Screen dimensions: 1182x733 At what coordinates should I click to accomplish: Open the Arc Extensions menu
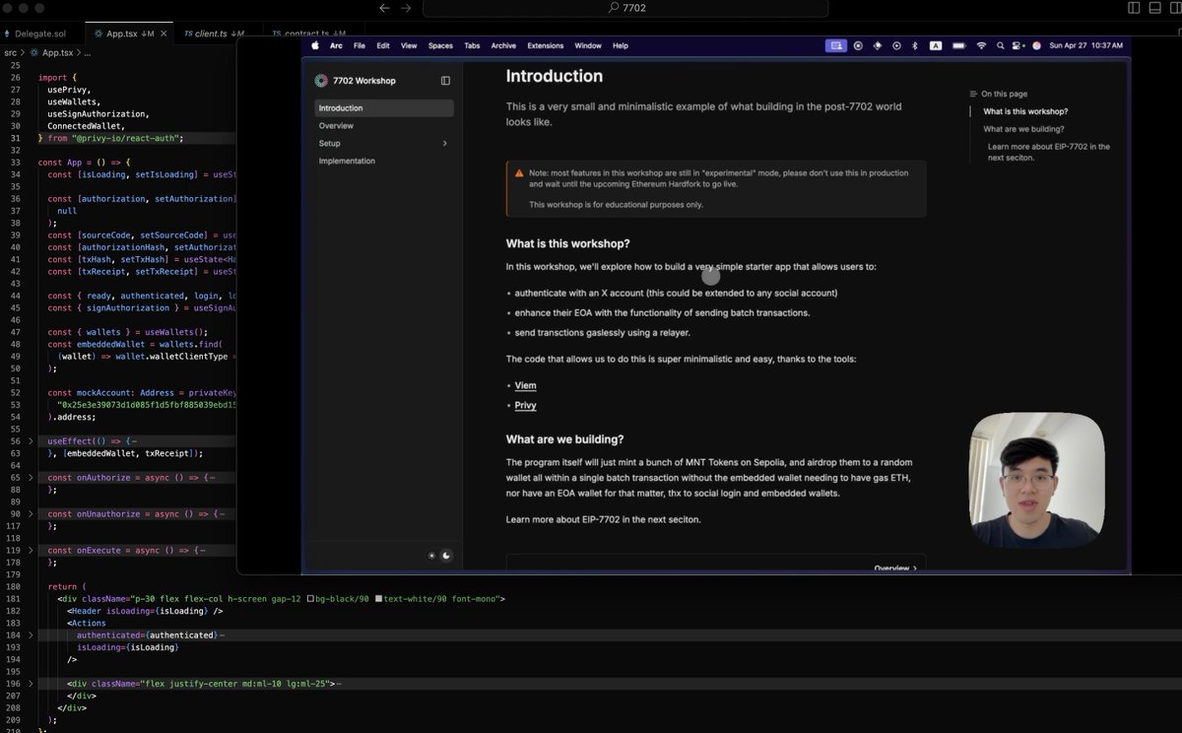tap(546, 45)
